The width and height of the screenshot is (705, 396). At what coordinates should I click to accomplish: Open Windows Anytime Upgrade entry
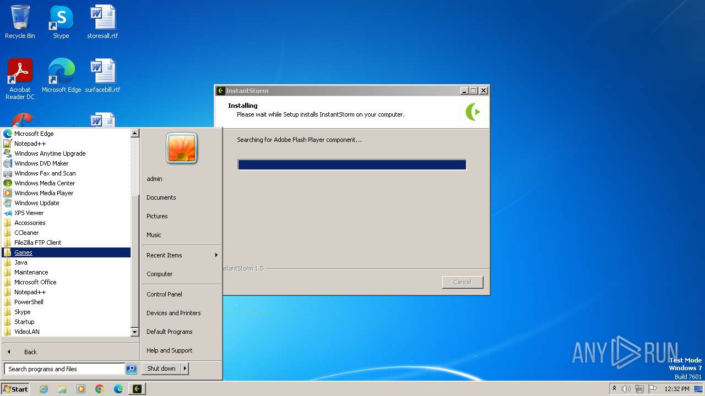(66, 153)
